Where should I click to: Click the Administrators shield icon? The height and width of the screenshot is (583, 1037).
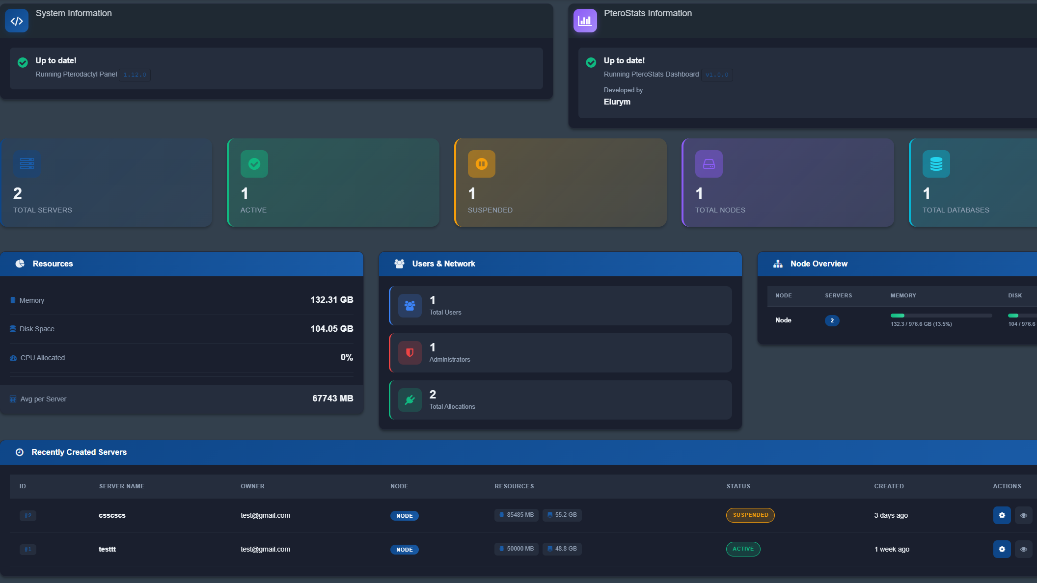click(409, 353)
